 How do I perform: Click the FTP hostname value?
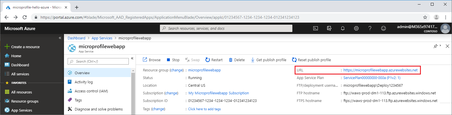[x=389, y=93]
